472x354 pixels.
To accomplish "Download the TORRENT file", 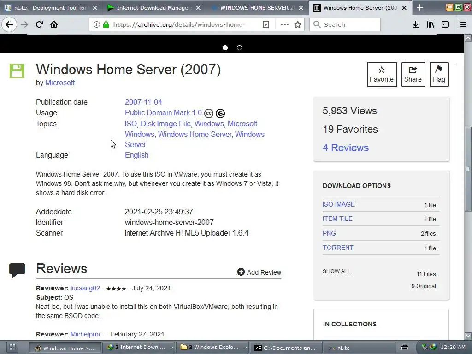I will 338,248.
